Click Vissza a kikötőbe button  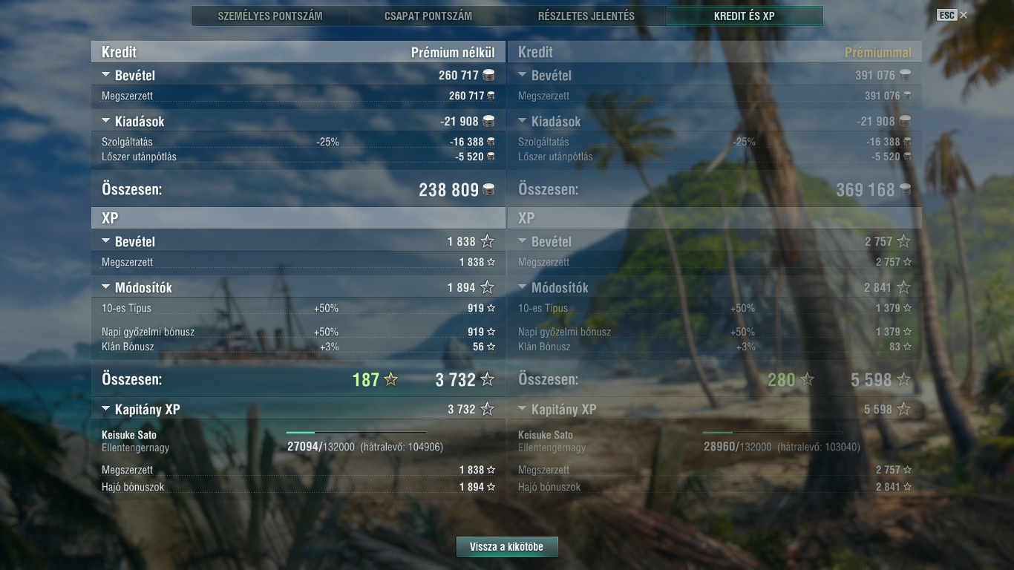[507, 547]
